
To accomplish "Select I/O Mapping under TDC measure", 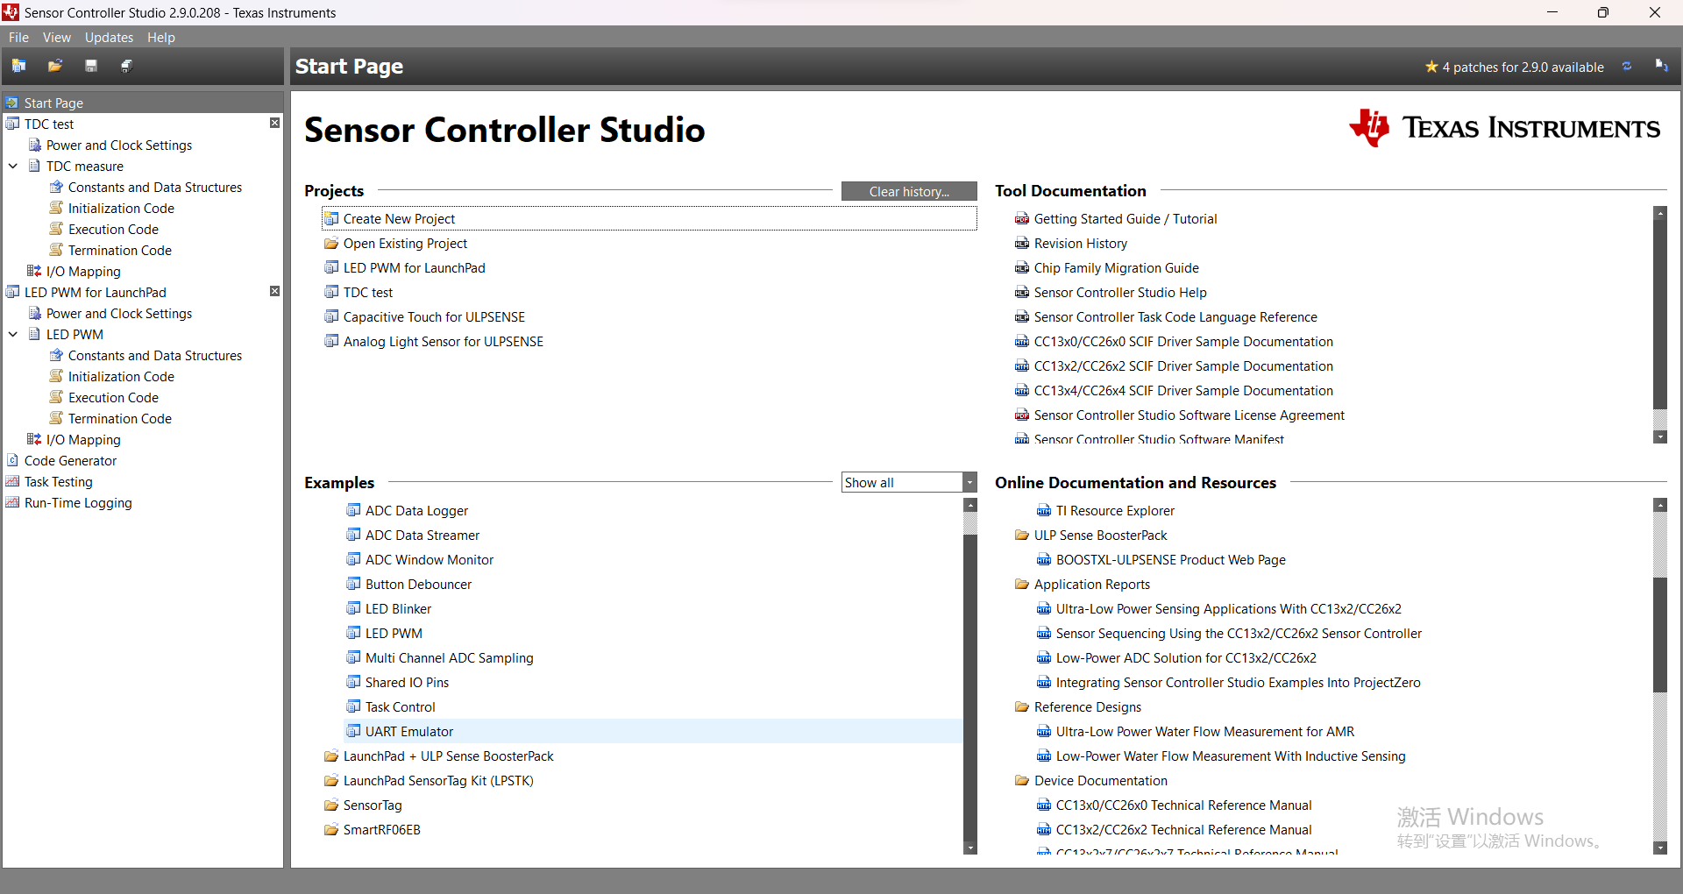I will coord(82,271).
